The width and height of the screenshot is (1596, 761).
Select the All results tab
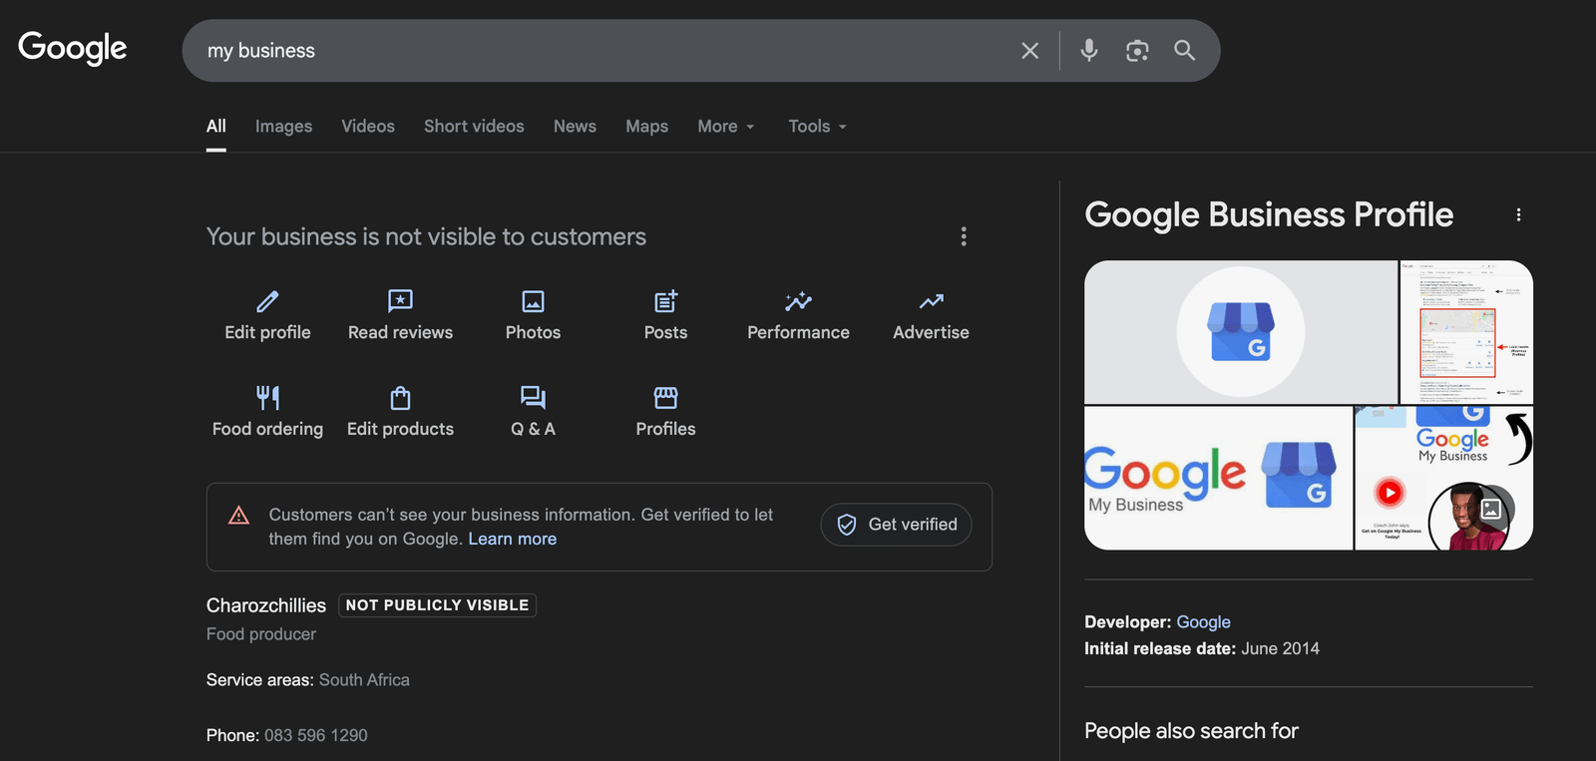pyautogui.click(x=216, y=127)
